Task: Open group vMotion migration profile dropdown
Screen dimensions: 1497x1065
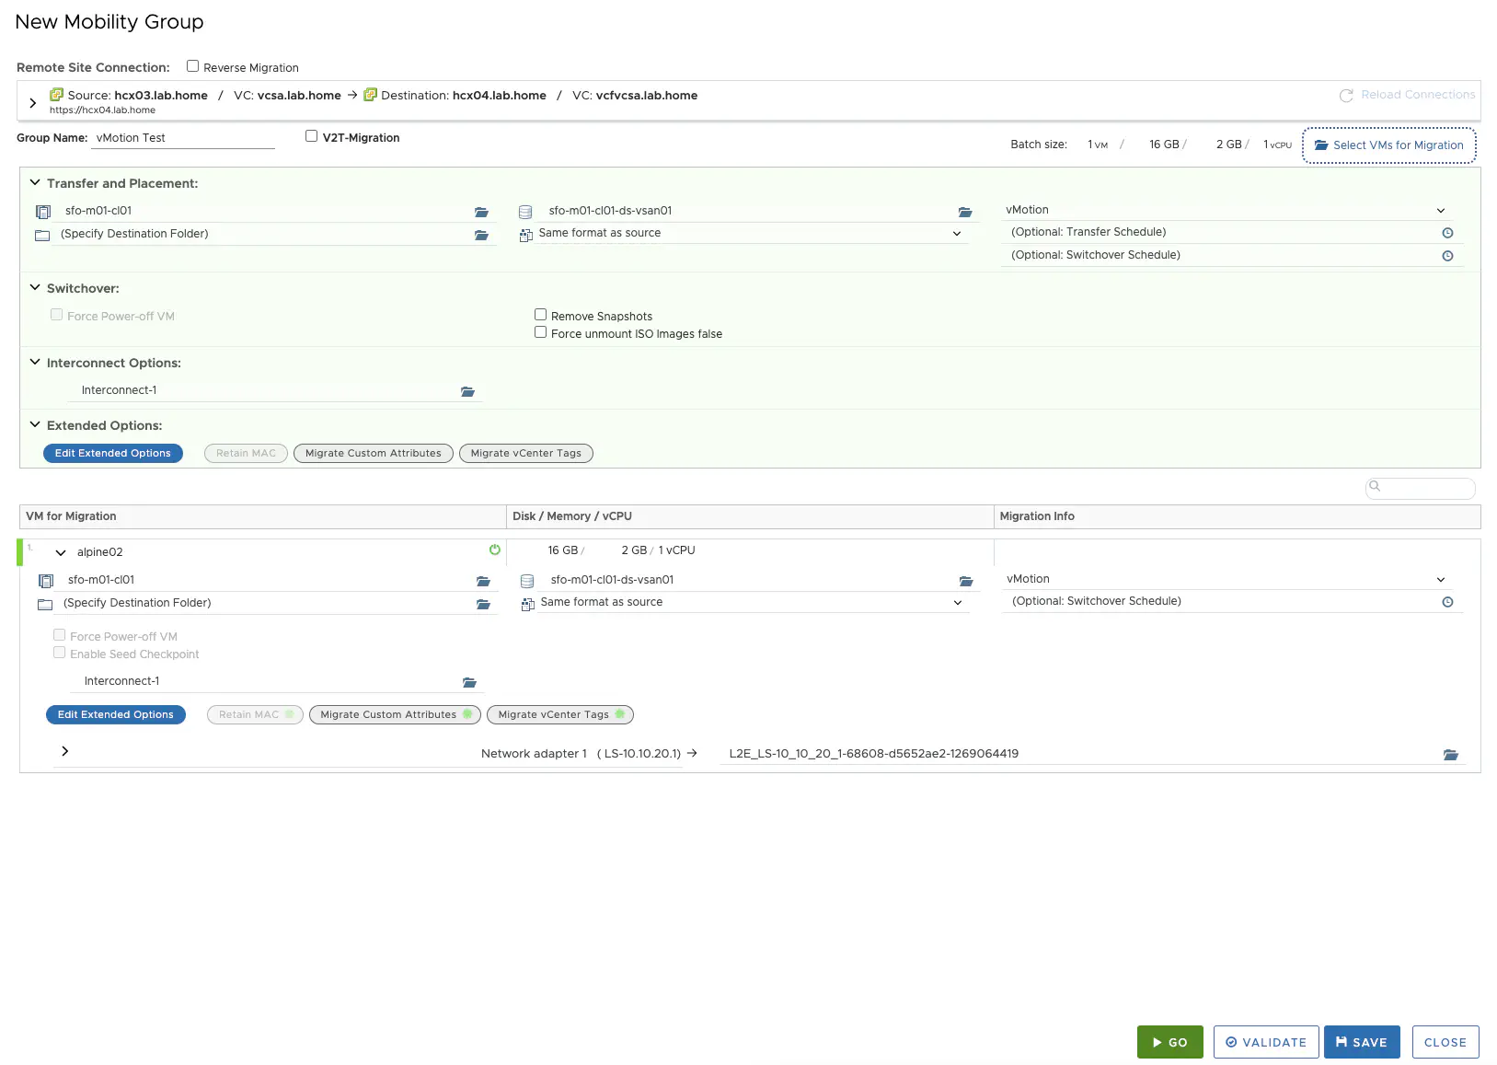Action: click(x=1226, y=211)
